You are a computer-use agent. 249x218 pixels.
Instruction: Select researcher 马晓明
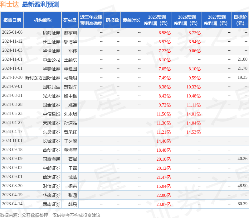[70, 78]
